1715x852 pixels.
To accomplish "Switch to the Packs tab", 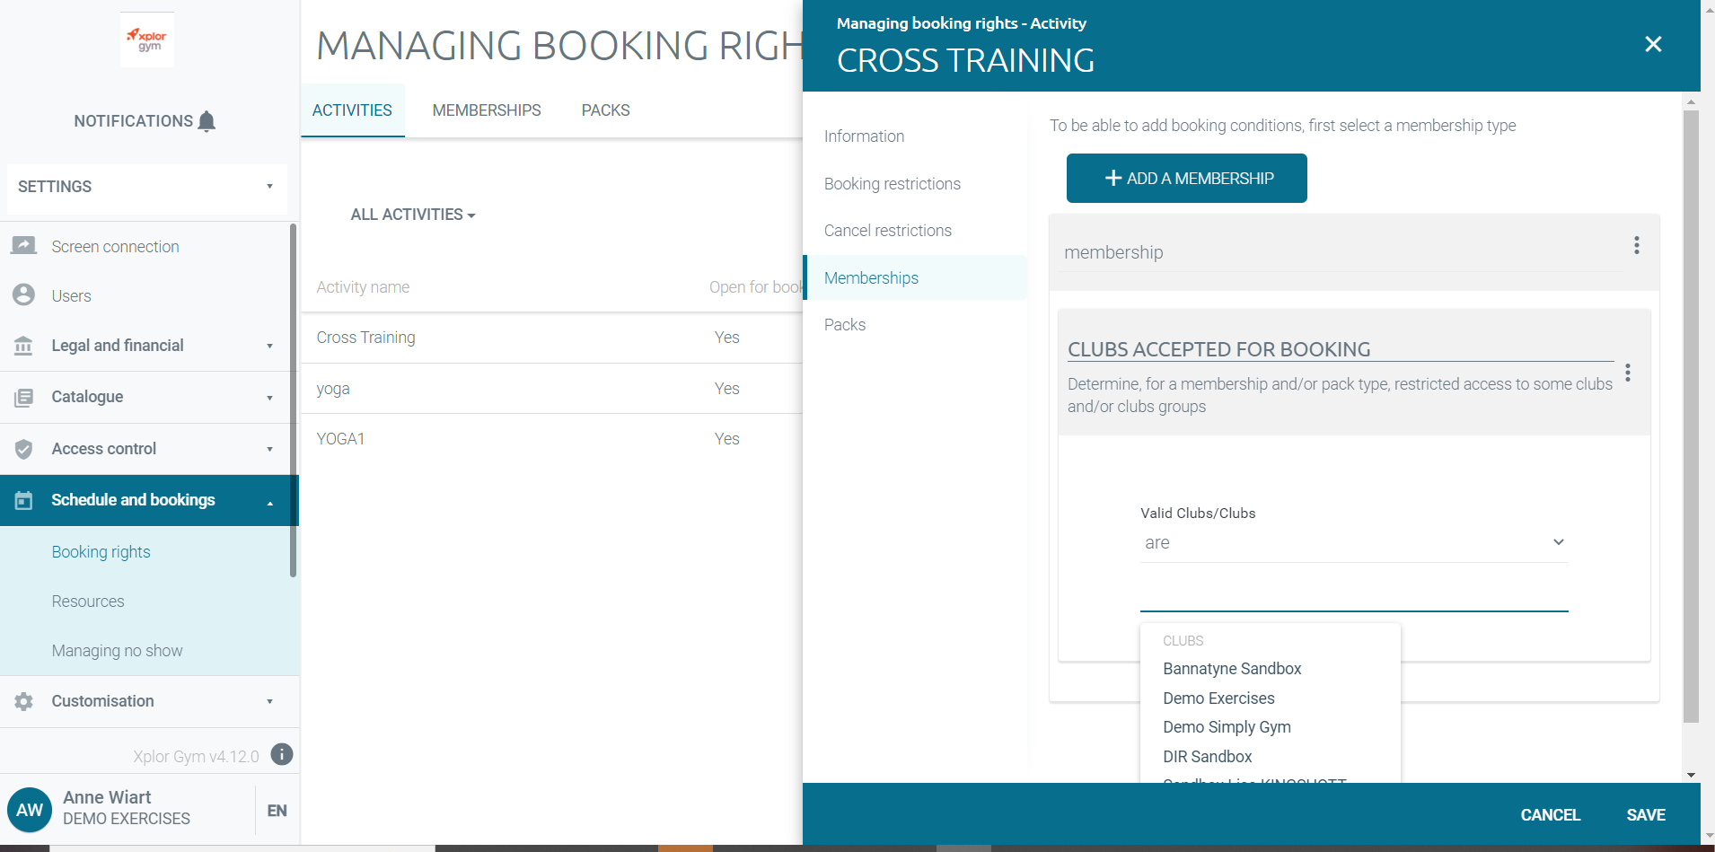I will point(606,110).
